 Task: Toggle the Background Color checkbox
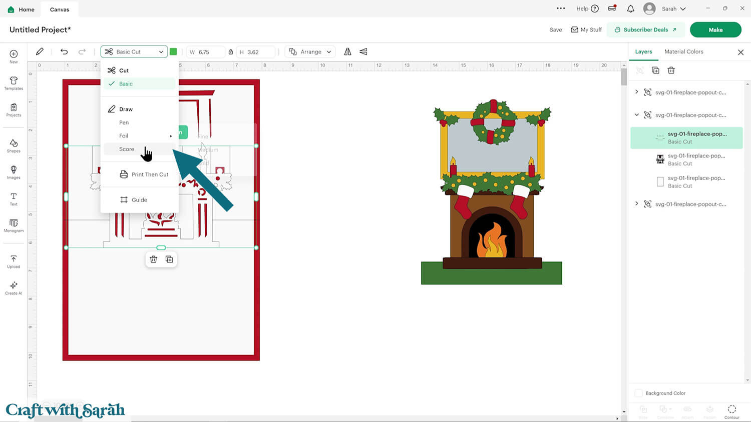tap(638, 393)
